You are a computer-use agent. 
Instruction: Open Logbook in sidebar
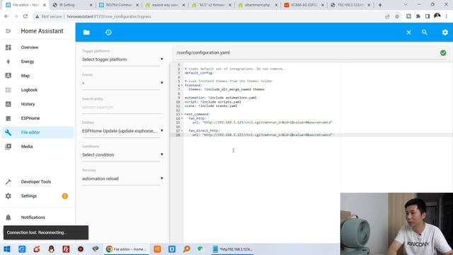point(29,90)
